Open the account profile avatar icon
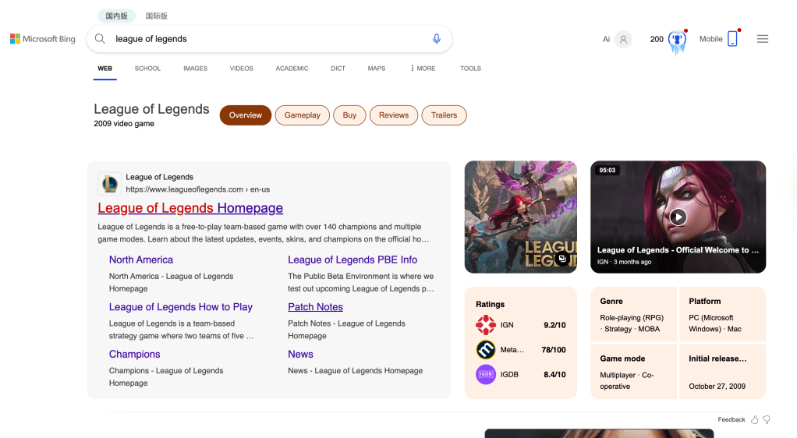797x438 pixels. click(x=623, y=39)
